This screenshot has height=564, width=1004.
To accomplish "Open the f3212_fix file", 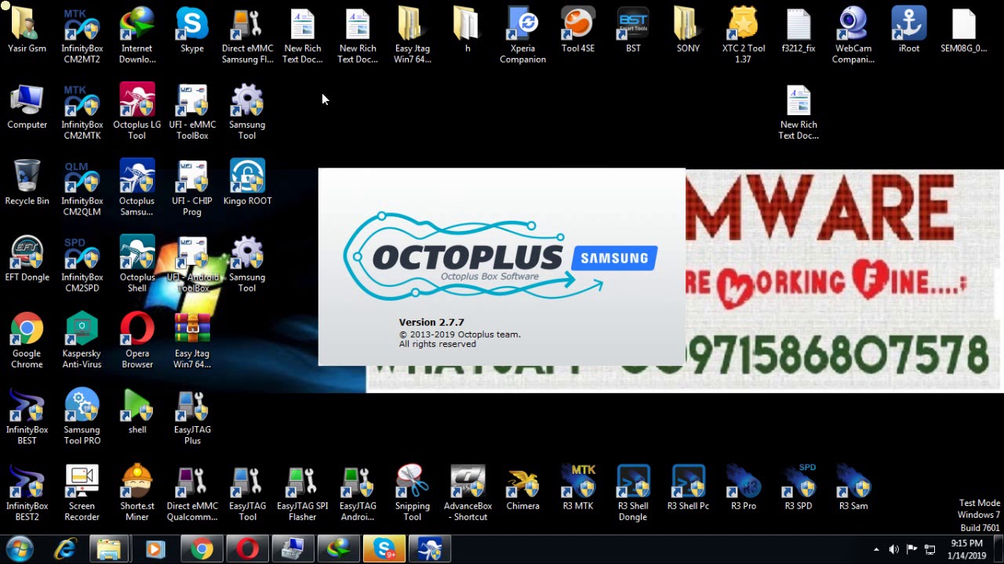I will (x=798, y=31).
